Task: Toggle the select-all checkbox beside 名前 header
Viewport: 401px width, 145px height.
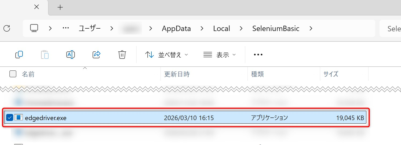Action: click(13, 74)
